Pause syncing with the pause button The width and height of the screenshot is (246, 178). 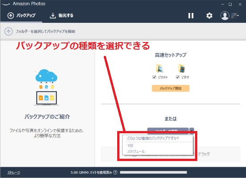[x=191, y=16]
